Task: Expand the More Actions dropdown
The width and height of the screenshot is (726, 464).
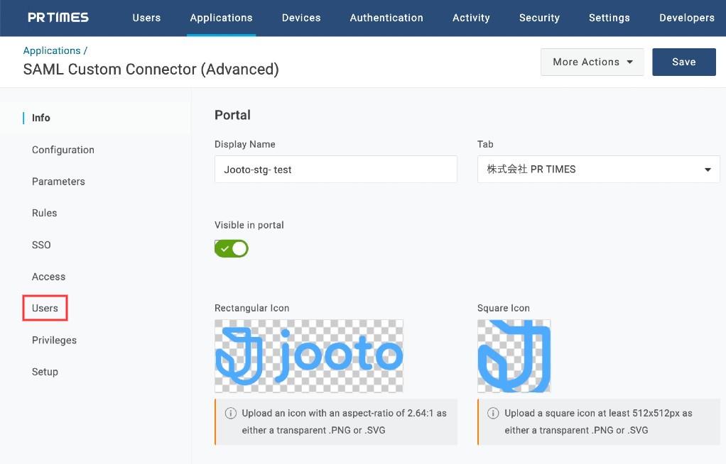Action: [x=592, y=62]
